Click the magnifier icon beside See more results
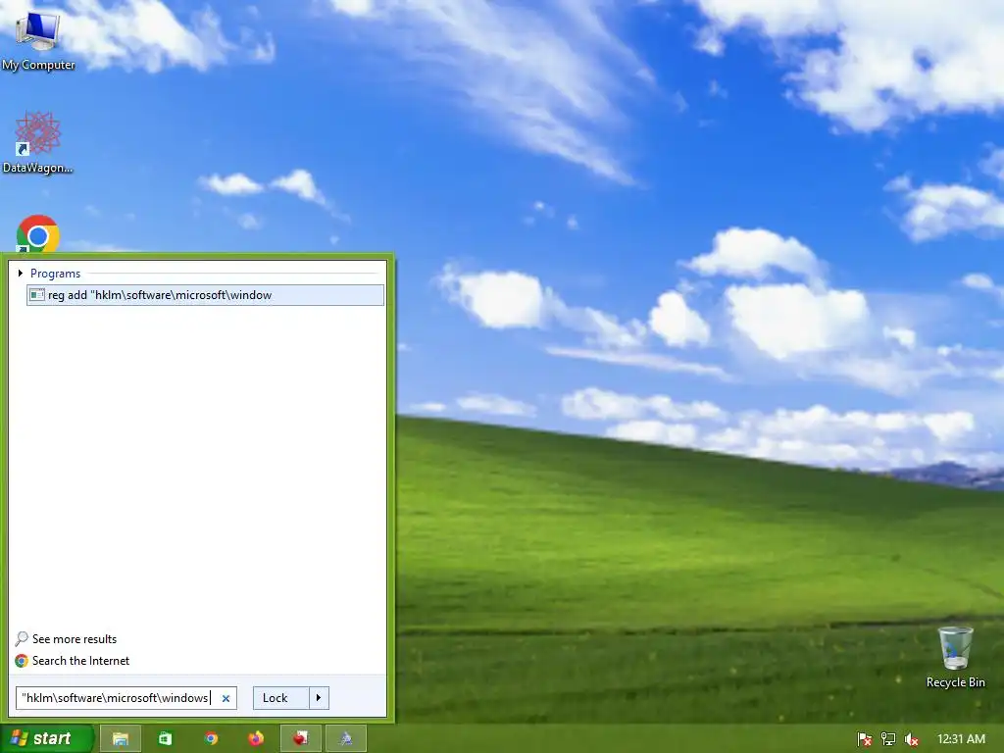 coord(22,639)
